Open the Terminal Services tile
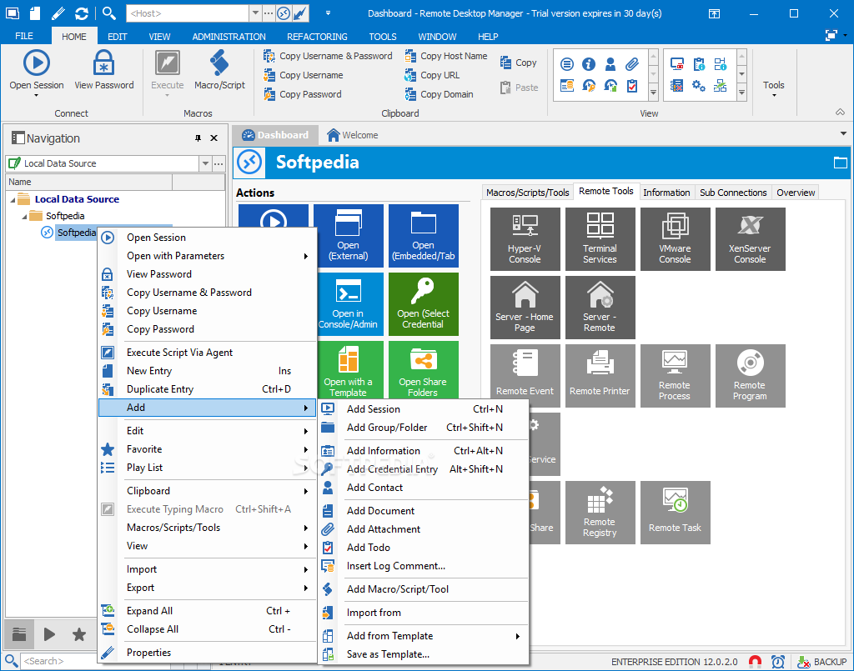 pos(600,239)
